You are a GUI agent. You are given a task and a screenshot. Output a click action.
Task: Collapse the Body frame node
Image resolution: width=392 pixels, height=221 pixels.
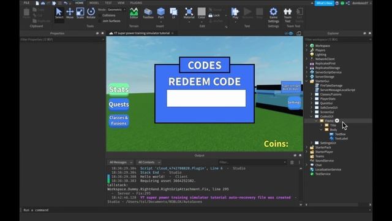click(x=322, y=130)
